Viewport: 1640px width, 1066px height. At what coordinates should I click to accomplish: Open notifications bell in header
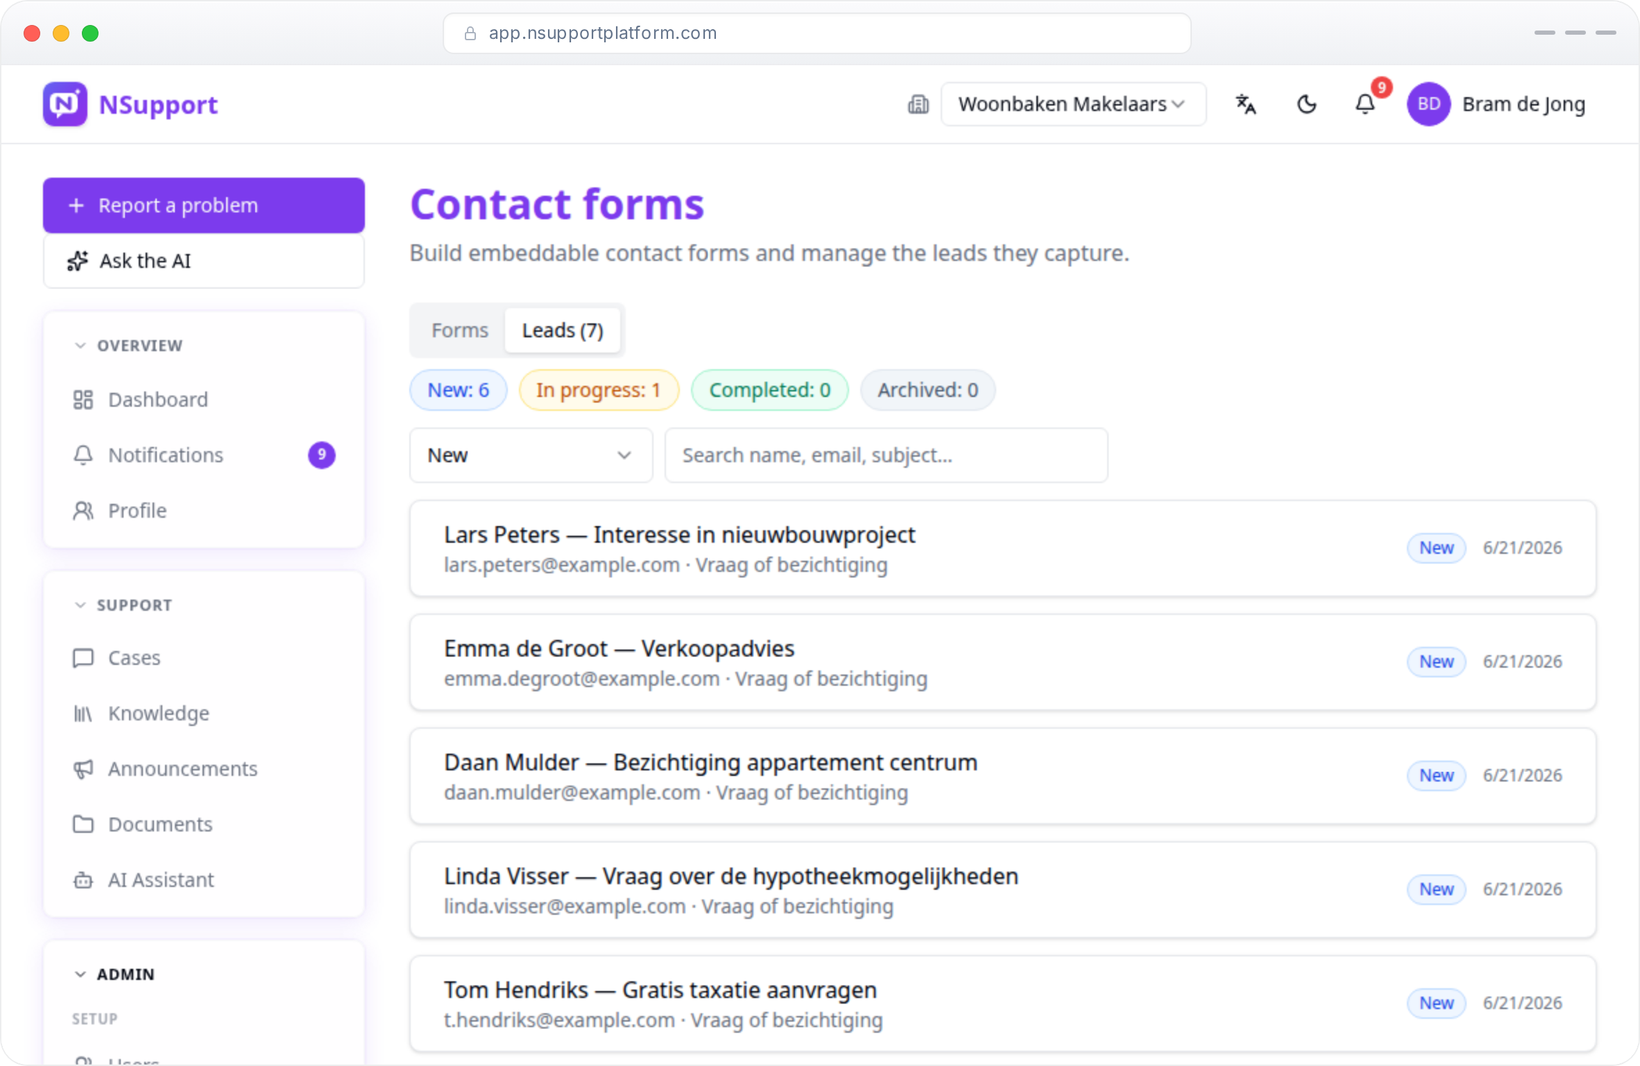(x=1365, y=104)
